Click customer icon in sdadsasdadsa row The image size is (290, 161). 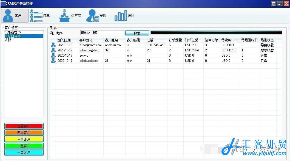(53, 61)
